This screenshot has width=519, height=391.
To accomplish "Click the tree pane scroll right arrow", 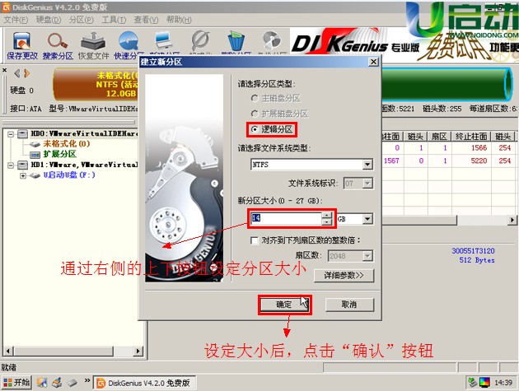I will click(138, 351).
